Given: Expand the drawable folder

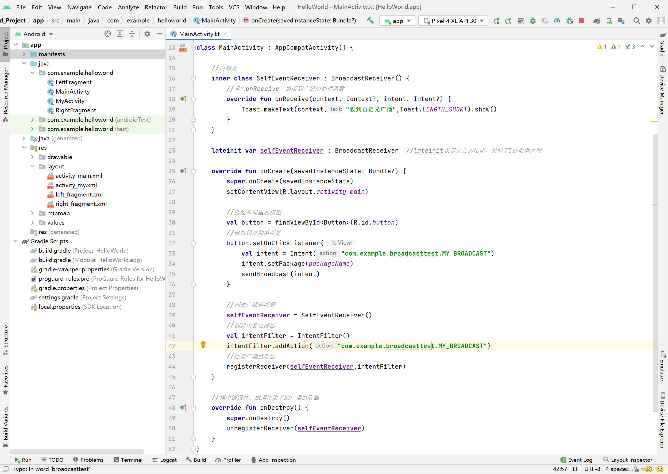Looking at the screenshot, I should pyautogui.click(x=32, y=157).
